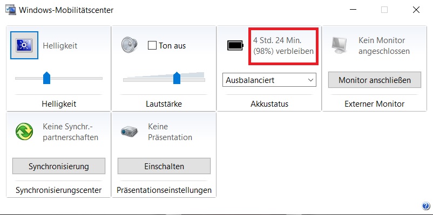Click the power plan dropdown arrow

[x=310, y=80]
